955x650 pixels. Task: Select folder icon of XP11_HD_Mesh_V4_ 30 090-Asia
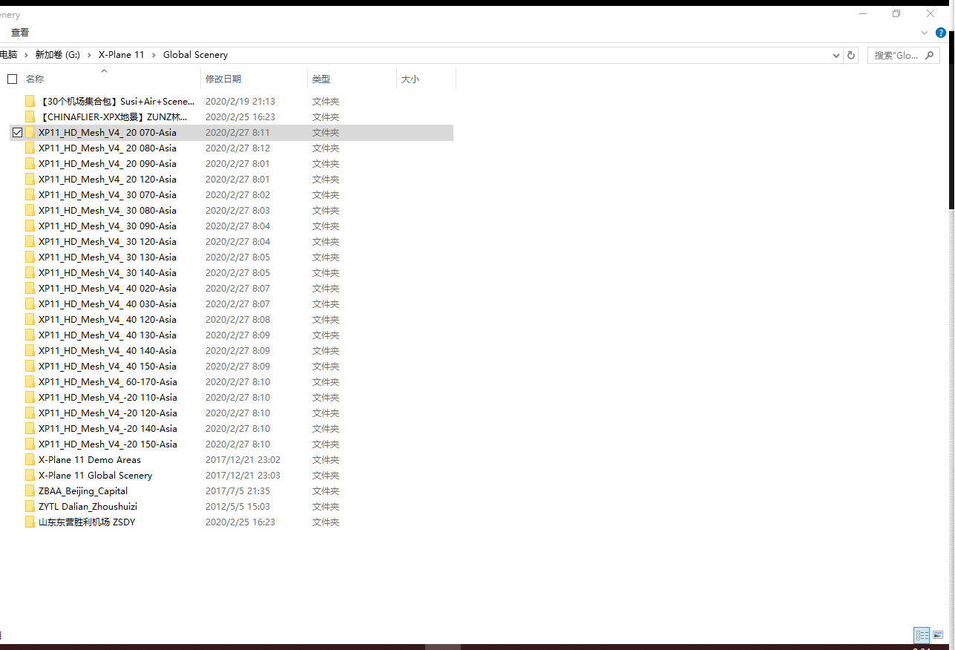(30, 226)
